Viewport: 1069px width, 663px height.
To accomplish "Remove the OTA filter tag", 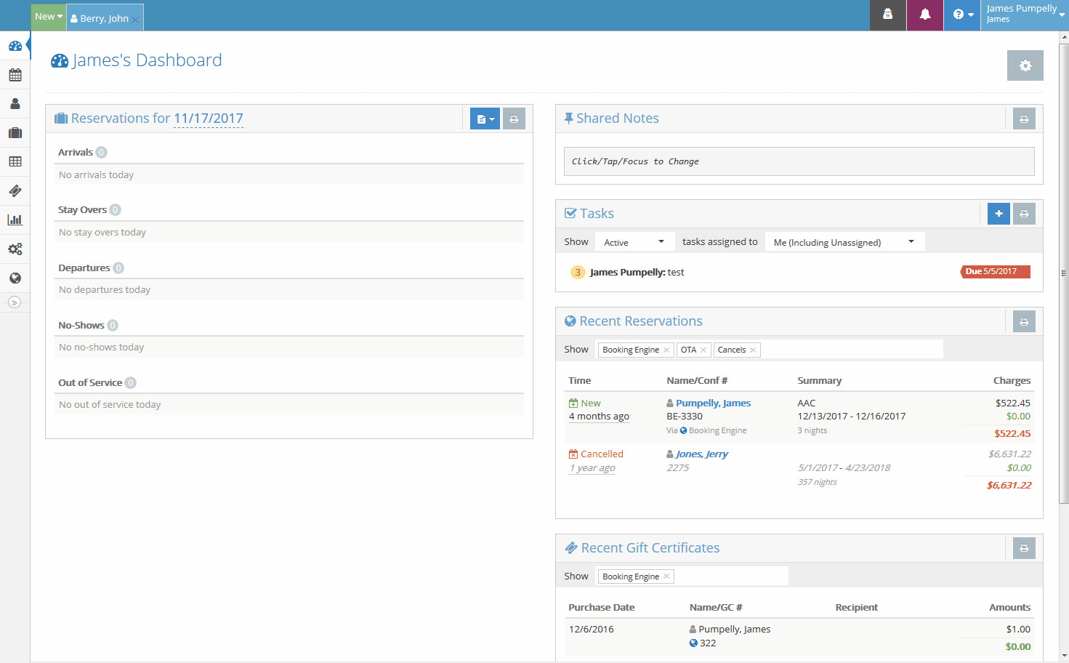I will click(703, 350).
